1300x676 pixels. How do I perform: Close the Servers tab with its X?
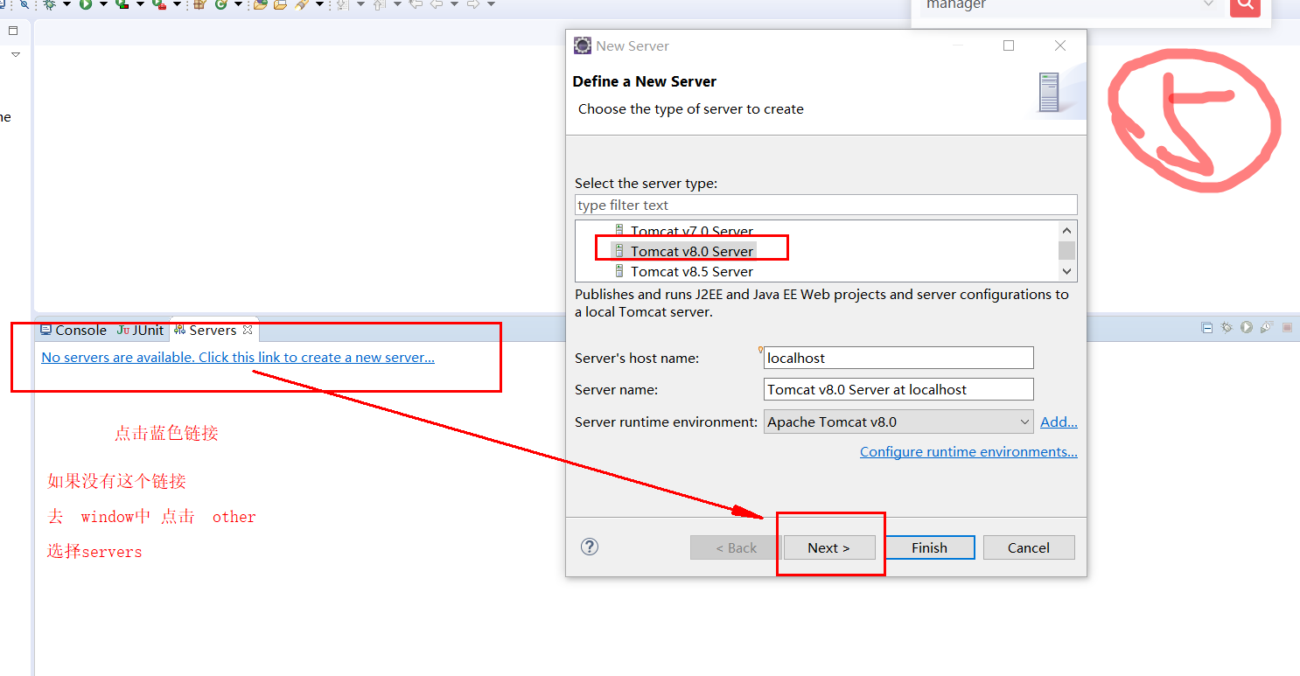(x=248, y=330)
